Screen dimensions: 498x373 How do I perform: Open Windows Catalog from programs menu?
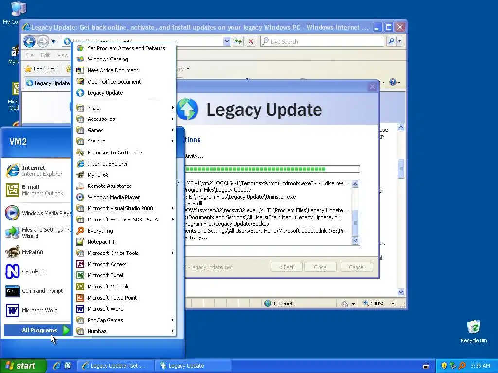tap(124, 59)
